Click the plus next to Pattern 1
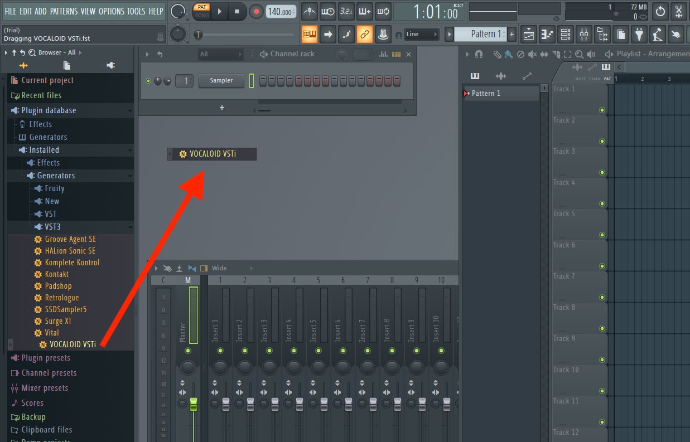Viewport: 690px width, 442px height. pyautogui.click(x=512, y=34)
